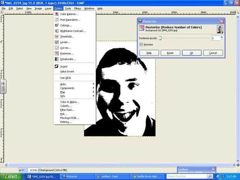Open the File menu
The image size is (240, 180).
tap(3, 9)
